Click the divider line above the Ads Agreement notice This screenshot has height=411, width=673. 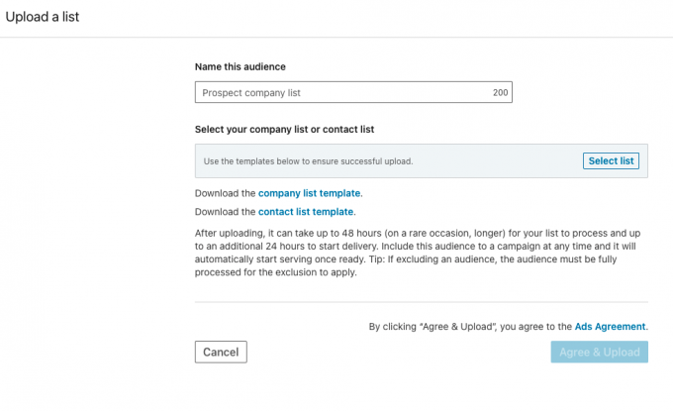[x=421, y=302]
